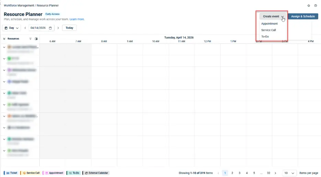Go to pagination page 5
Viewport: 321px width, 177px height.
pyautogui.click(x=254, y=173)
